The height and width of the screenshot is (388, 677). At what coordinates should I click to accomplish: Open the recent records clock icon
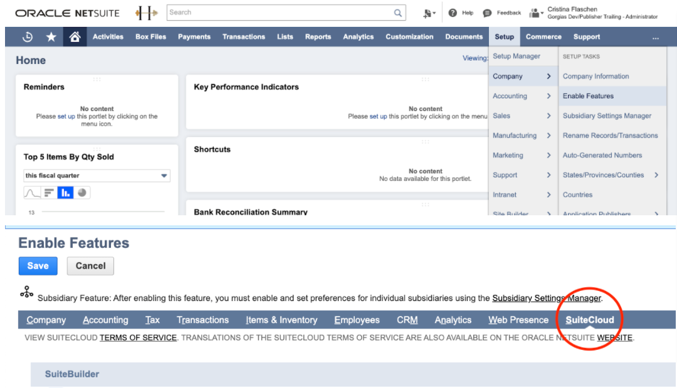point(28,37)
